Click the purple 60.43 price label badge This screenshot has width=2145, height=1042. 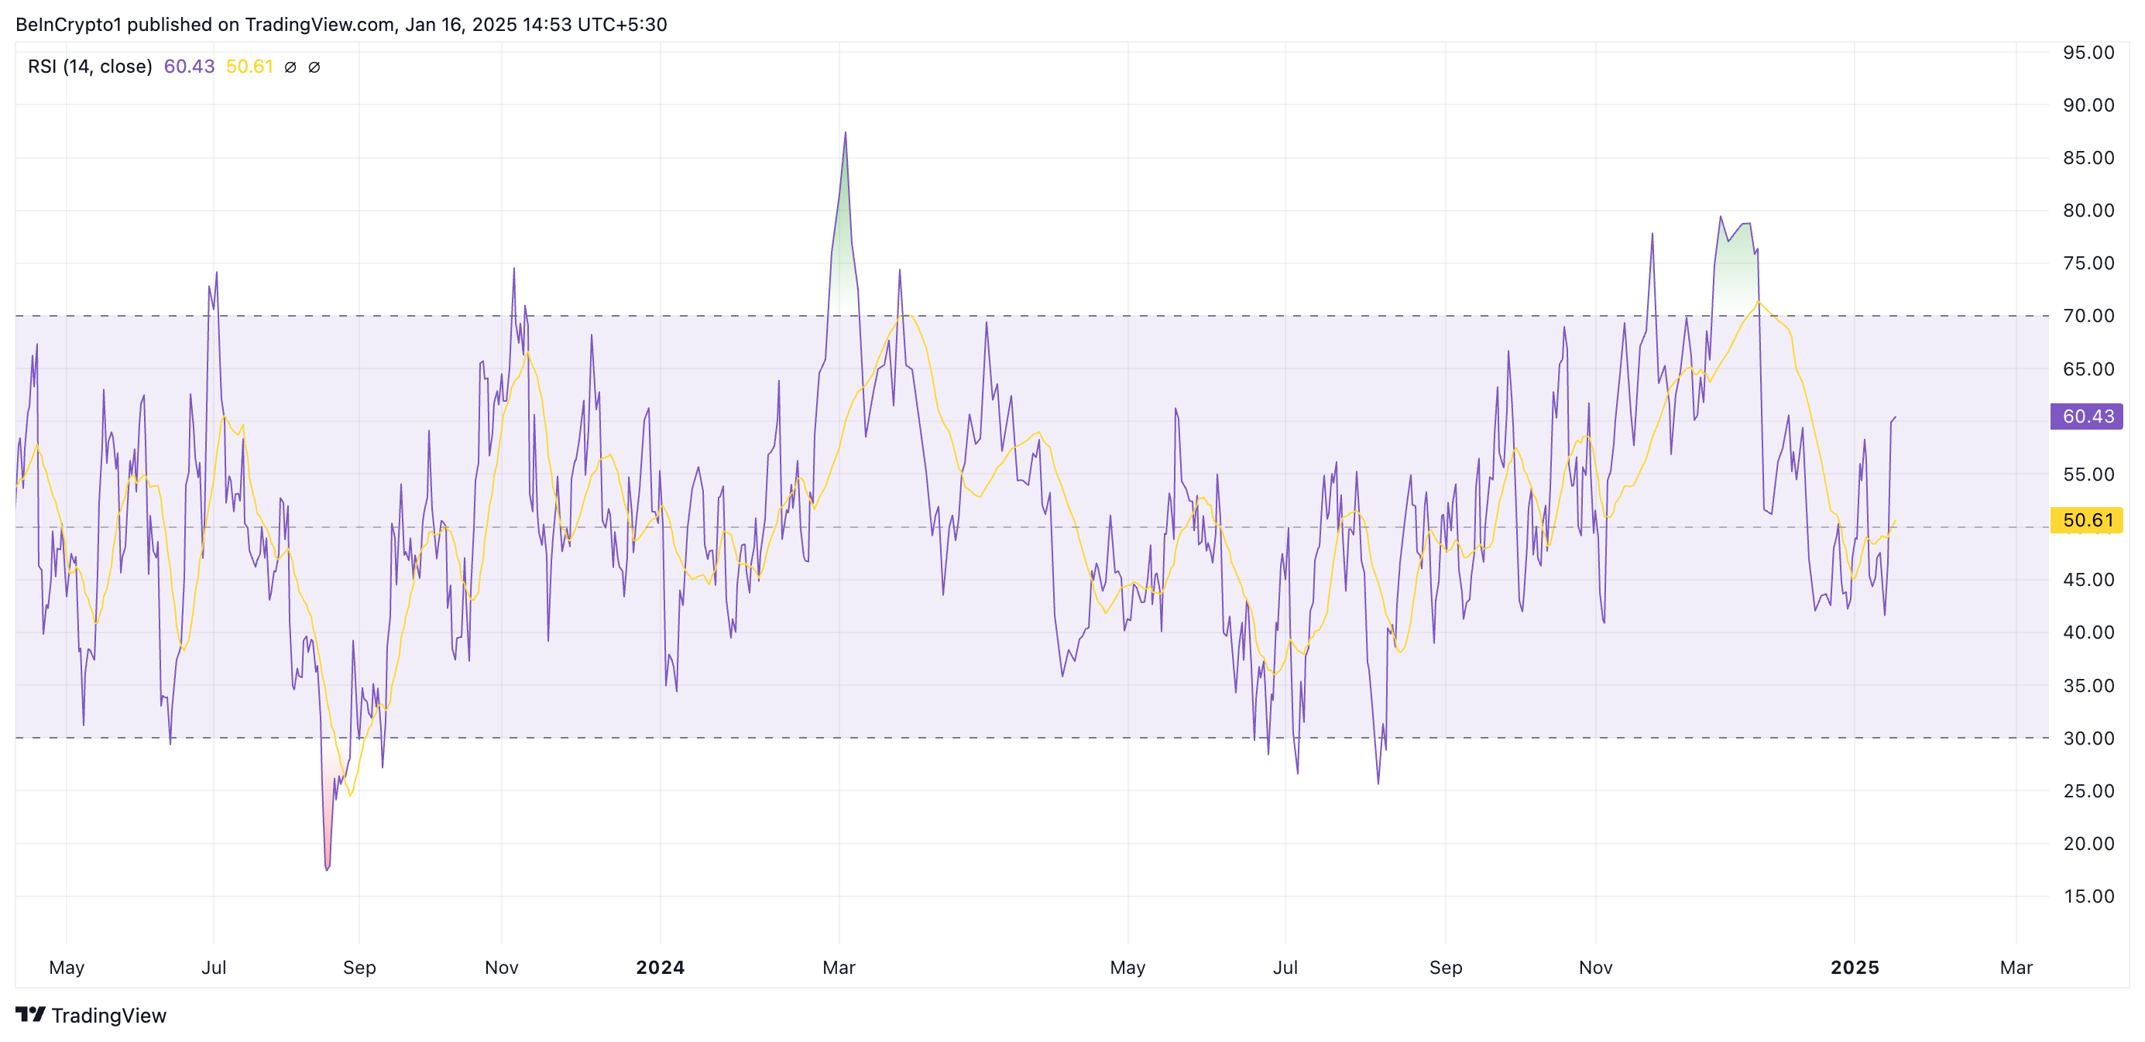2086,416
